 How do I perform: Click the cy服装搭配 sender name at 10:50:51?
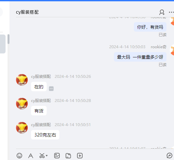(x=41, y=125)
